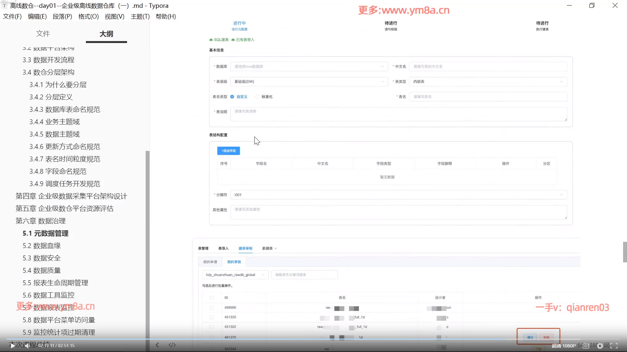The image size is (627, 352).
Task: Click the video progress bar
Action: coord(313,339)
